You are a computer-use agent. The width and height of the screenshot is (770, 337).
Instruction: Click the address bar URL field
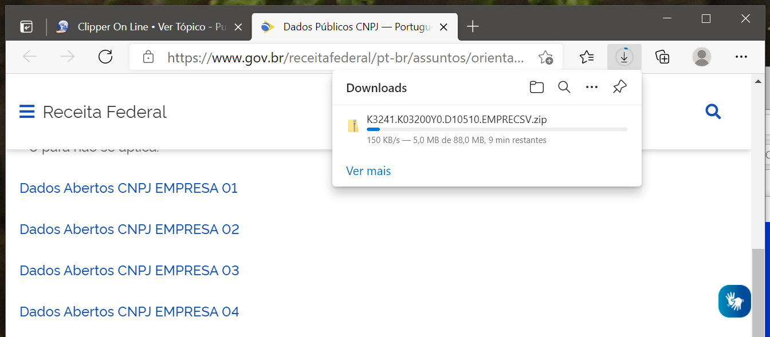point(344,57)
